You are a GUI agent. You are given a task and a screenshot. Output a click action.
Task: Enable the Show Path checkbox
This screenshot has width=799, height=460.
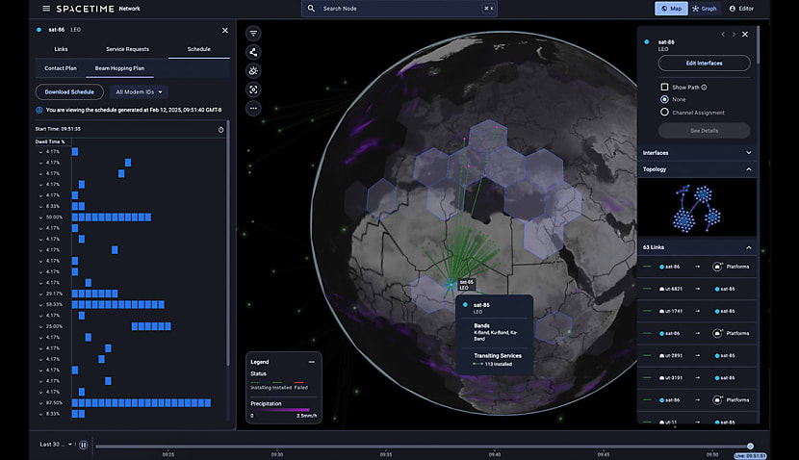(664, 87)
